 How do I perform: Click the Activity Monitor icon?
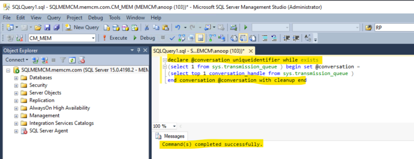[x=233, y=27]
